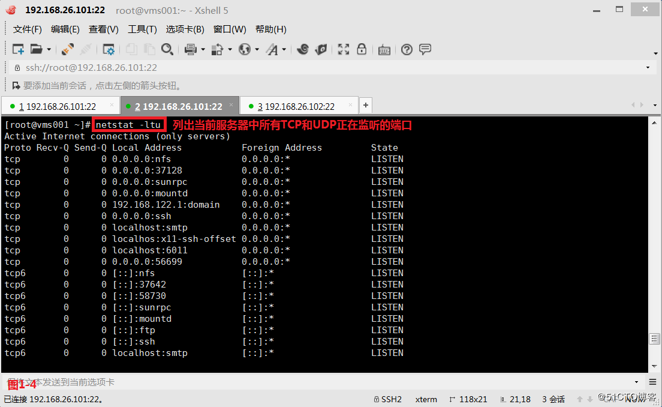This screenshot has width=662, height=407.
Task: Expand the Print dropdown arrow
Action: (203, 50)
